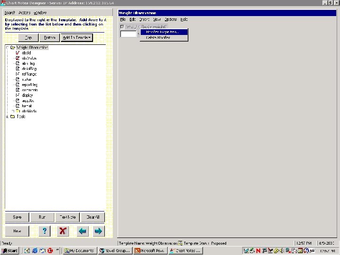The height and width of the screenshot is (255, 340).
Task: Click the check icon beside display
Action: tap(17, 95)
